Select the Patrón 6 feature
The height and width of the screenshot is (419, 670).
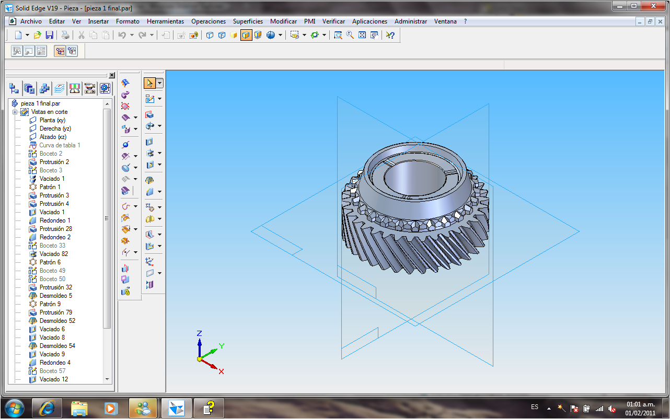50,262
